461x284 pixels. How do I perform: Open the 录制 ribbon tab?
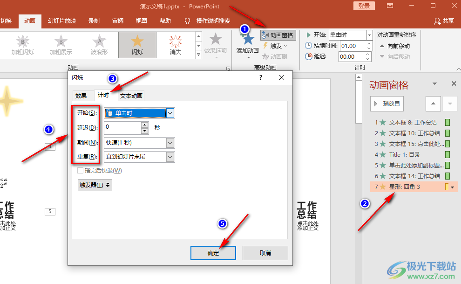pos(94,21)
